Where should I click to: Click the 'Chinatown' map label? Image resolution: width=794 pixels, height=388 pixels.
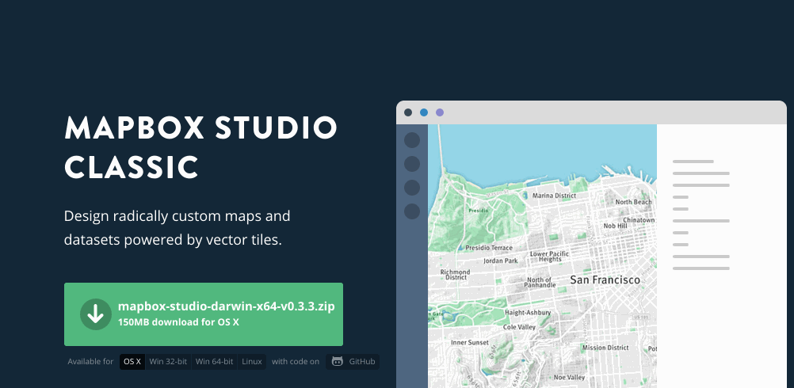(639, 220)
